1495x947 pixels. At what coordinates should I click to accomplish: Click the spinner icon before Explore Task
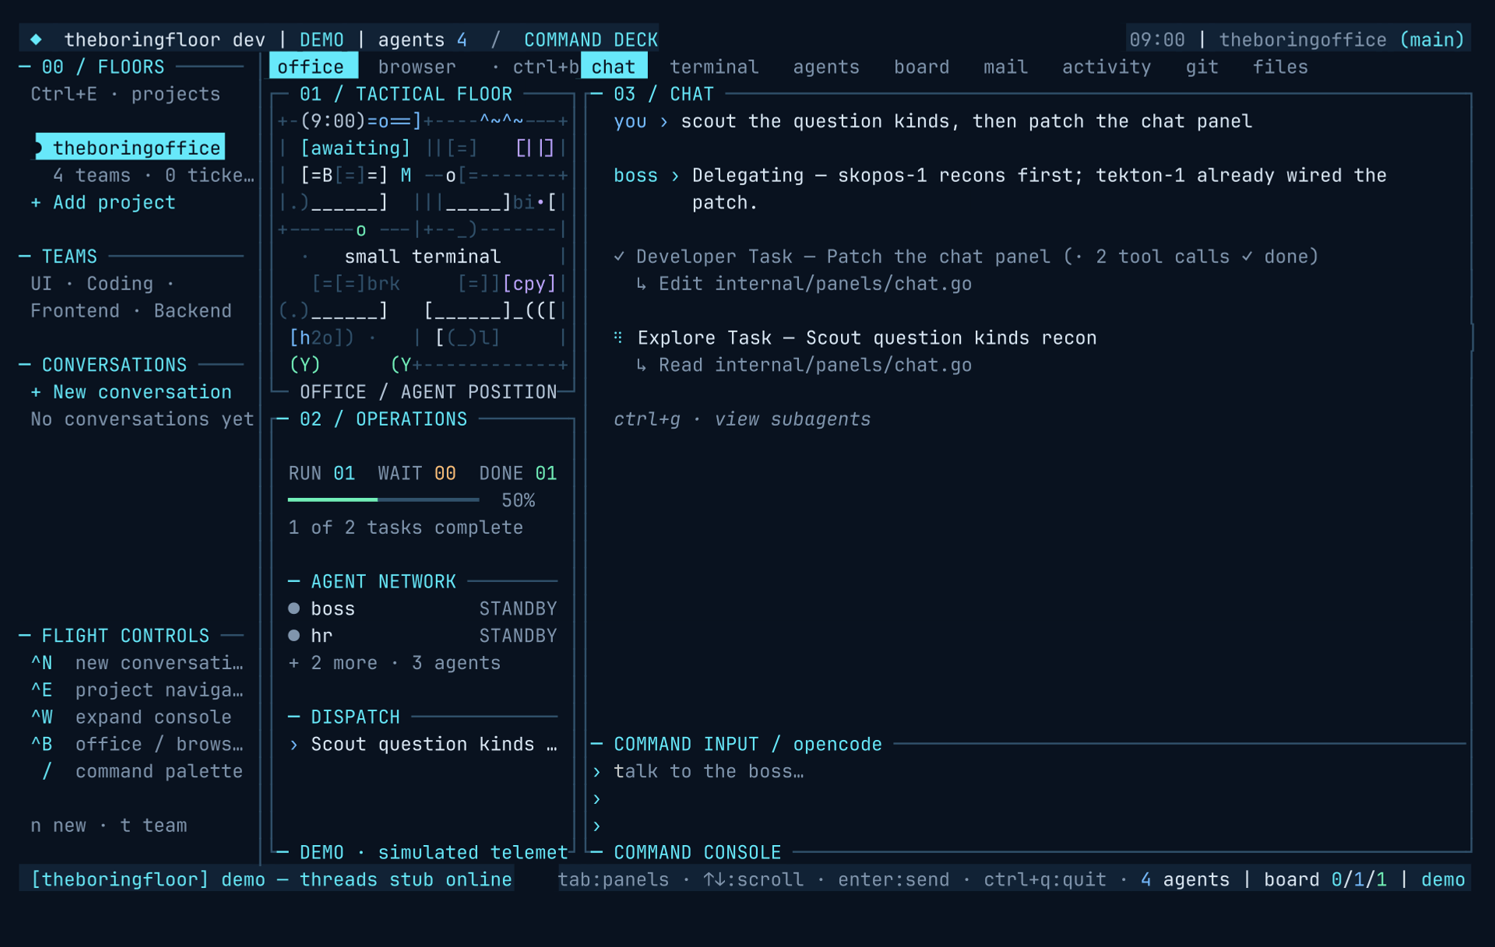(618, 338)
